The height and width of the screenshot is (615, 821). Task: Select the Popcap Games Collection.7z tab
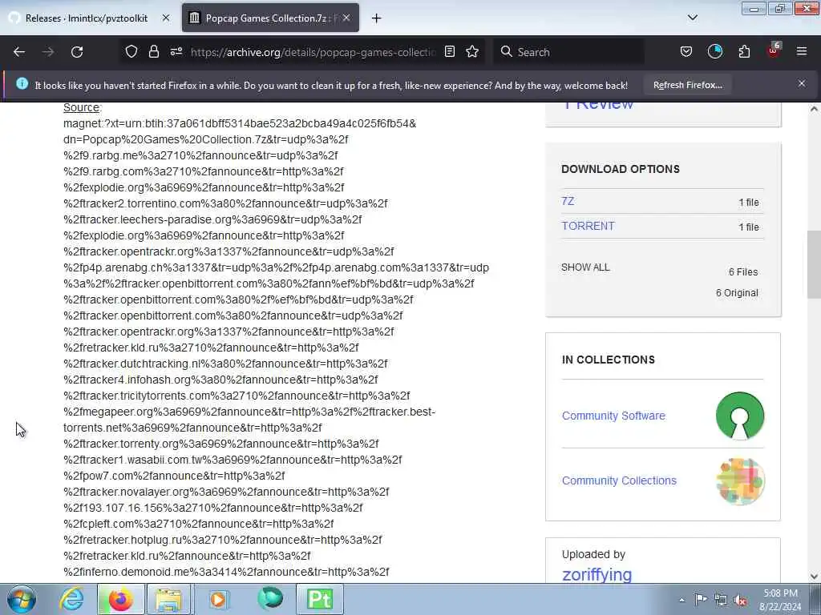pos(270,18)
